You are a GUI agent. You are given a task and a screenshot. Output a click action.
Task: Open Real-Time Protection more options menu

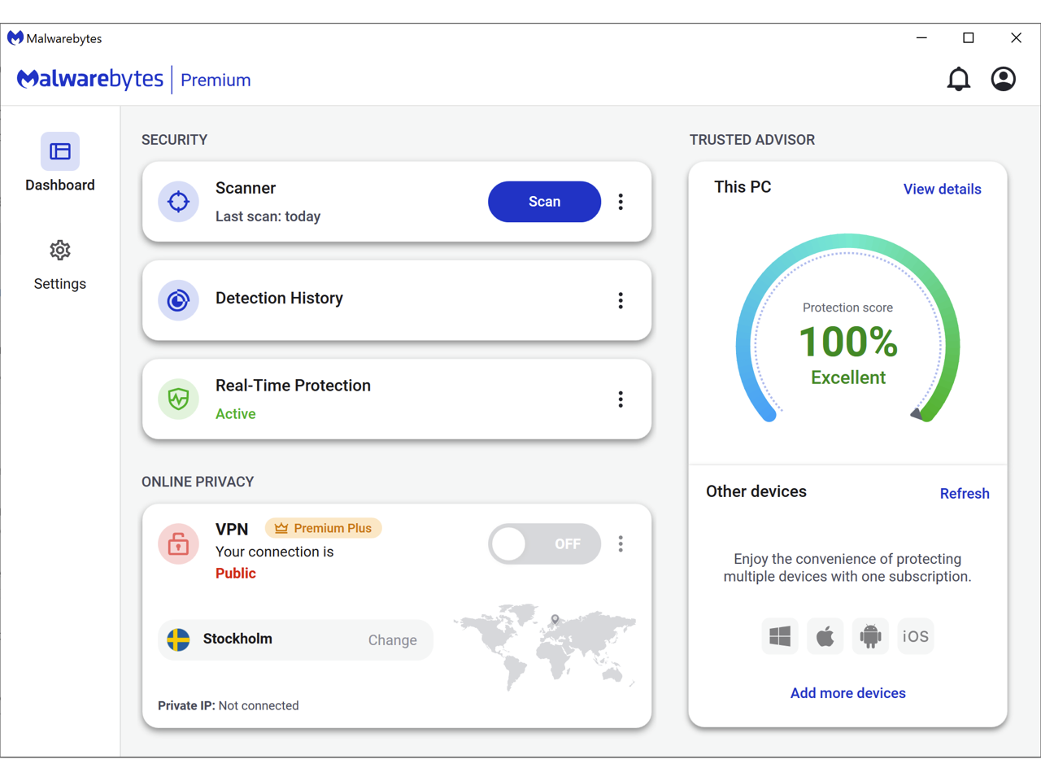[621, 399]
